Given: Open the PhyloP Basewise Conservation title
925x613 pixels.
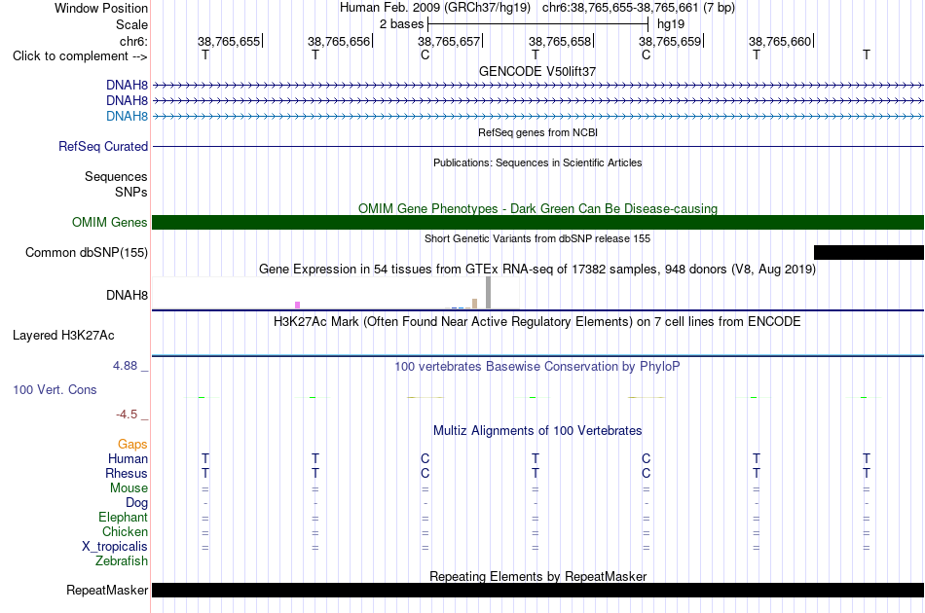Looking at the screenshot, I should click(537, 367).
